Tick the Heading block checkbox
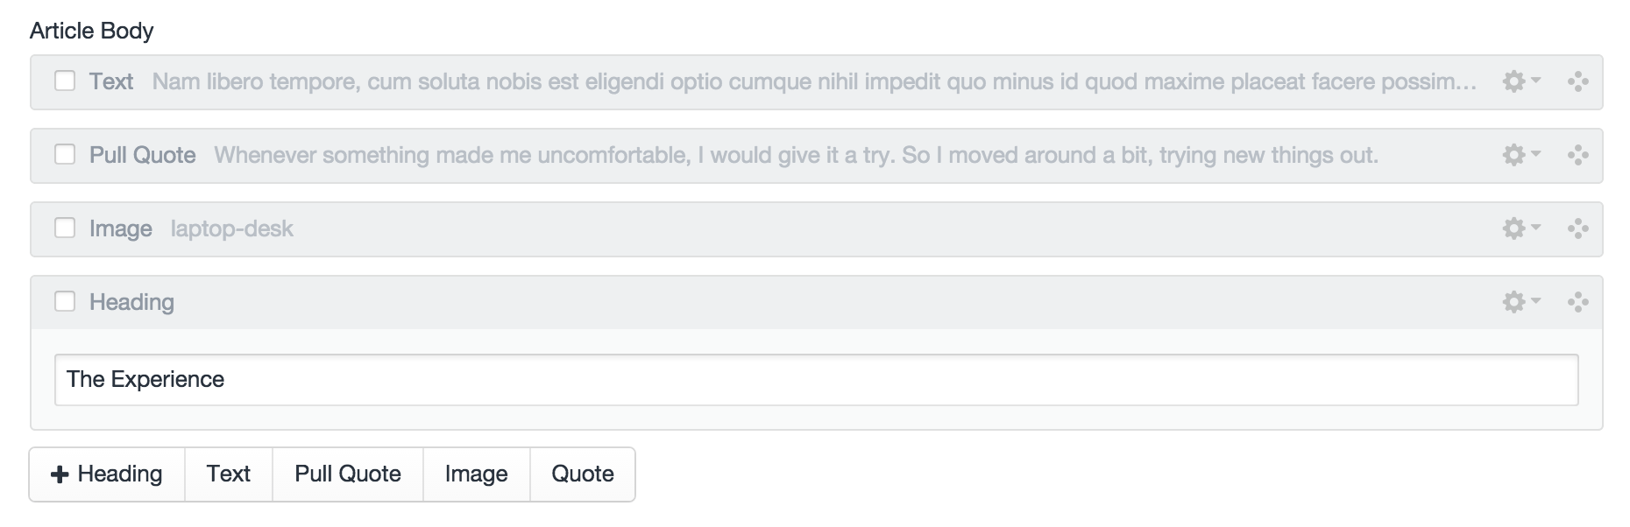Screen dimensions: 1630x527 click(65, 302)
